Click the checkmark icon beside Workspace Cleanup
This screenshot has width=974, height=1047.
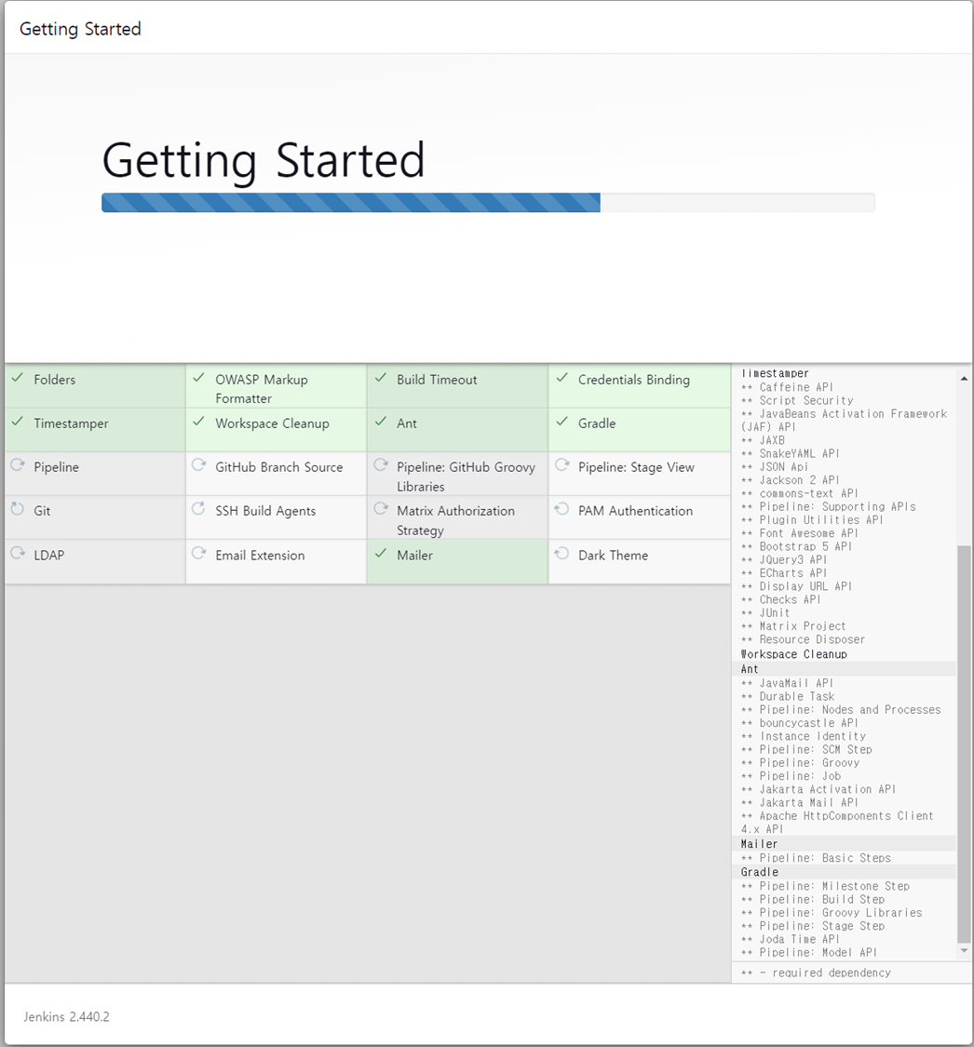[198, 422]
